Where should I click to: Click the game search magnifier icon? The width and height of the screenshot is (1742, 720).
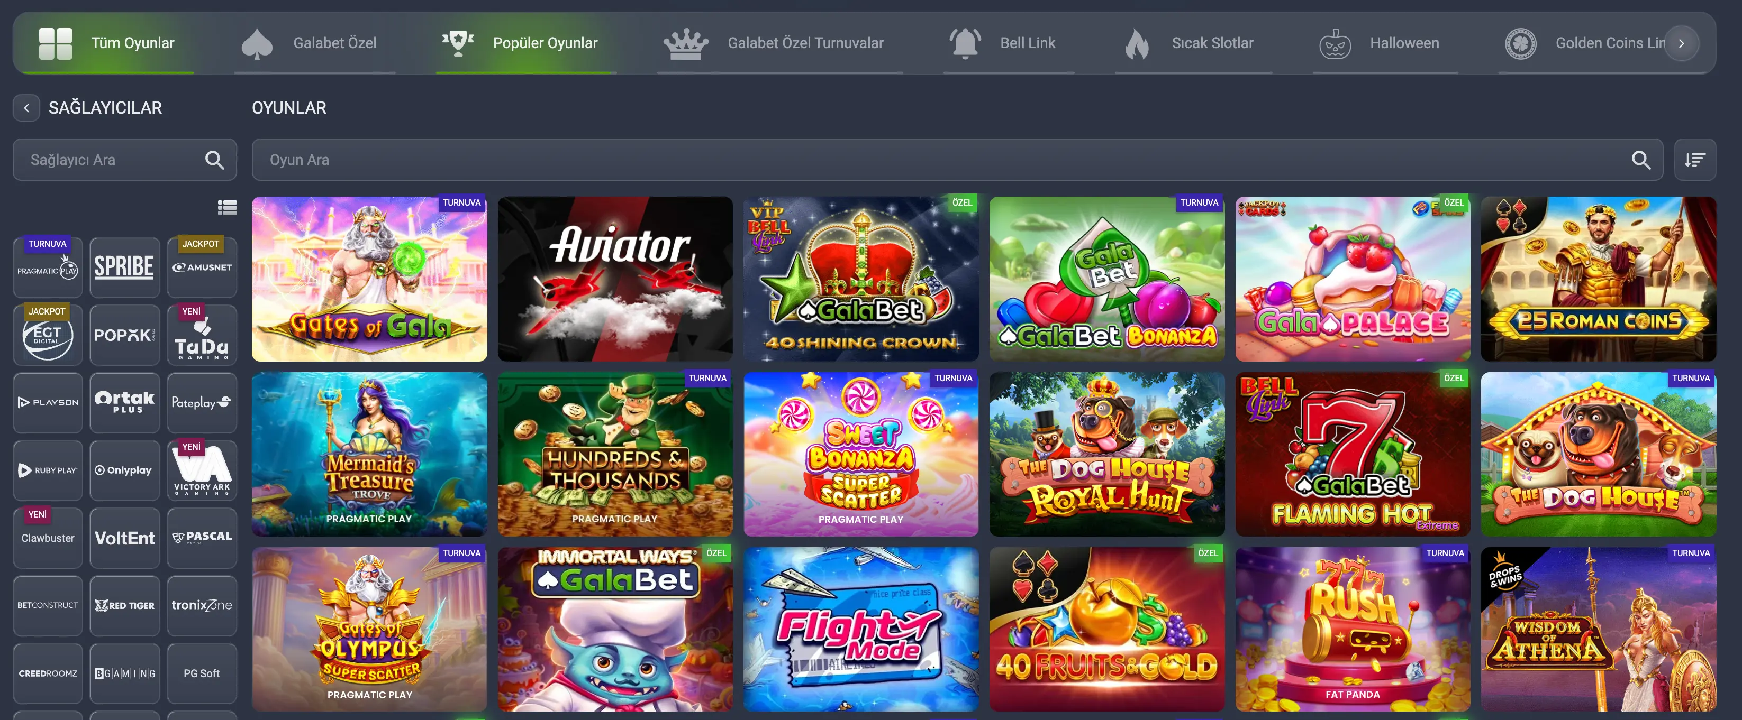1640,160
